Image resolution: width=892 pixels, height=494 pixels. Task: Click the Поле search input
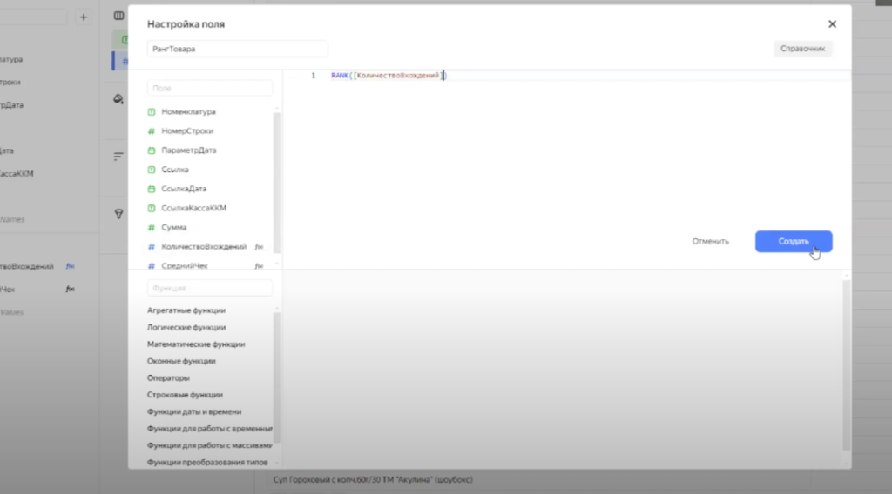(210, 89)
